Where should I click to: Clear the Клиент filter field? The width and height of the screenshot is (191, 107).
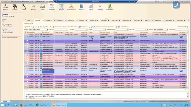105,30
